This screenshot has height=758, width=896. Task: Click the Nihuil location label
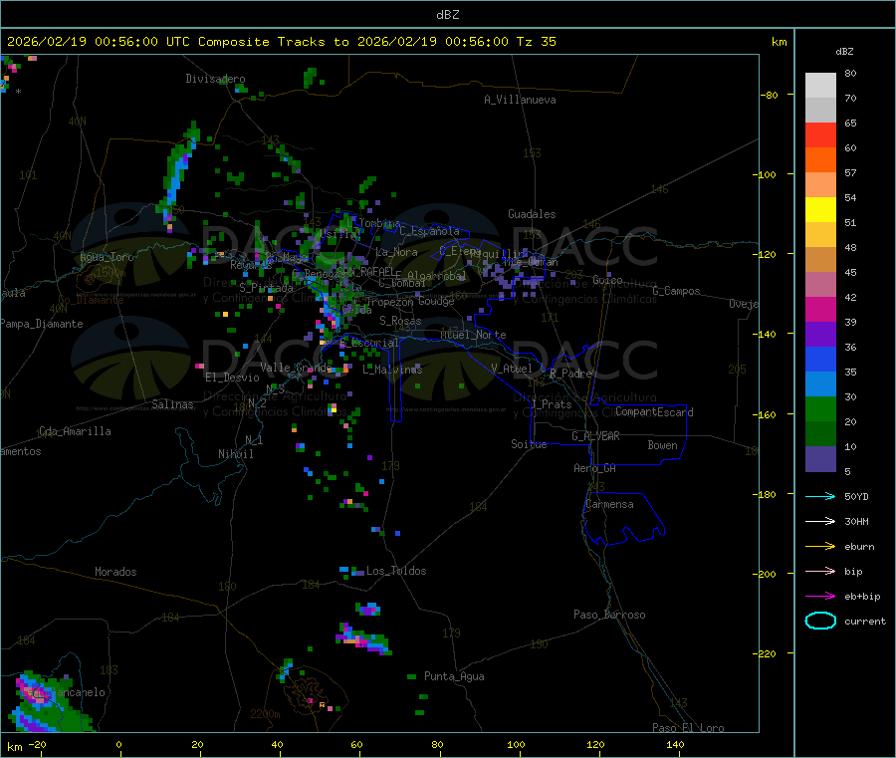235,454
